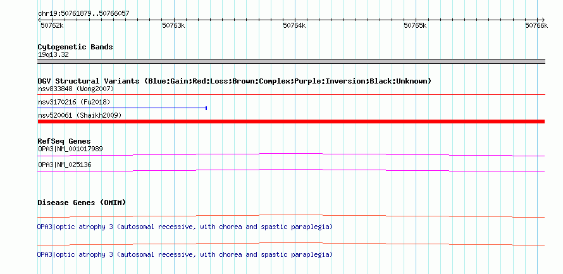This screenshot has height=274, width=563.
Task: Click the 50766k ruler tick label
Action: click(x=536, y=25)
